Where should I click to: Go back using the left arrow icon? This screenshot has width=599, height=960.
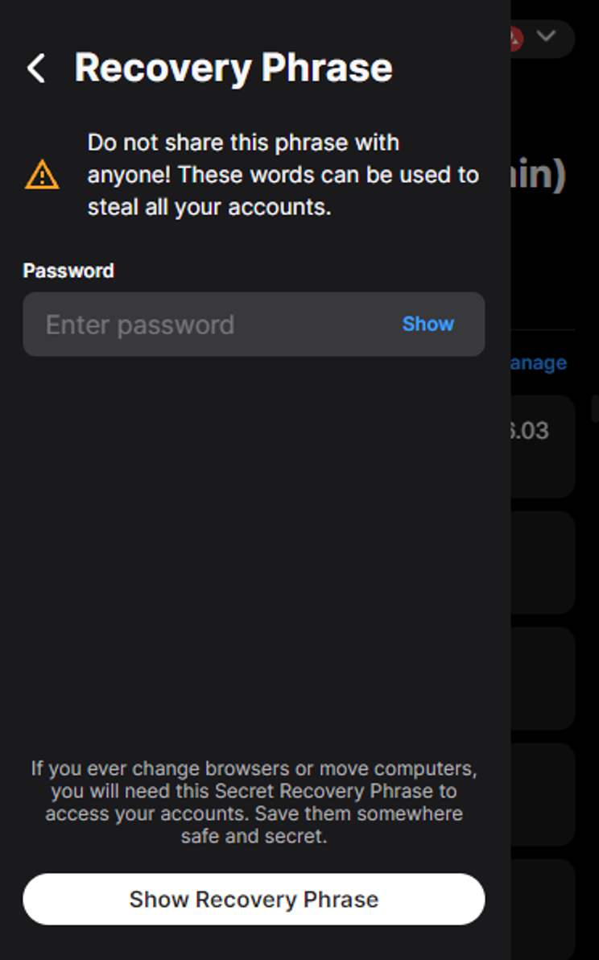(x=37, y=68)
